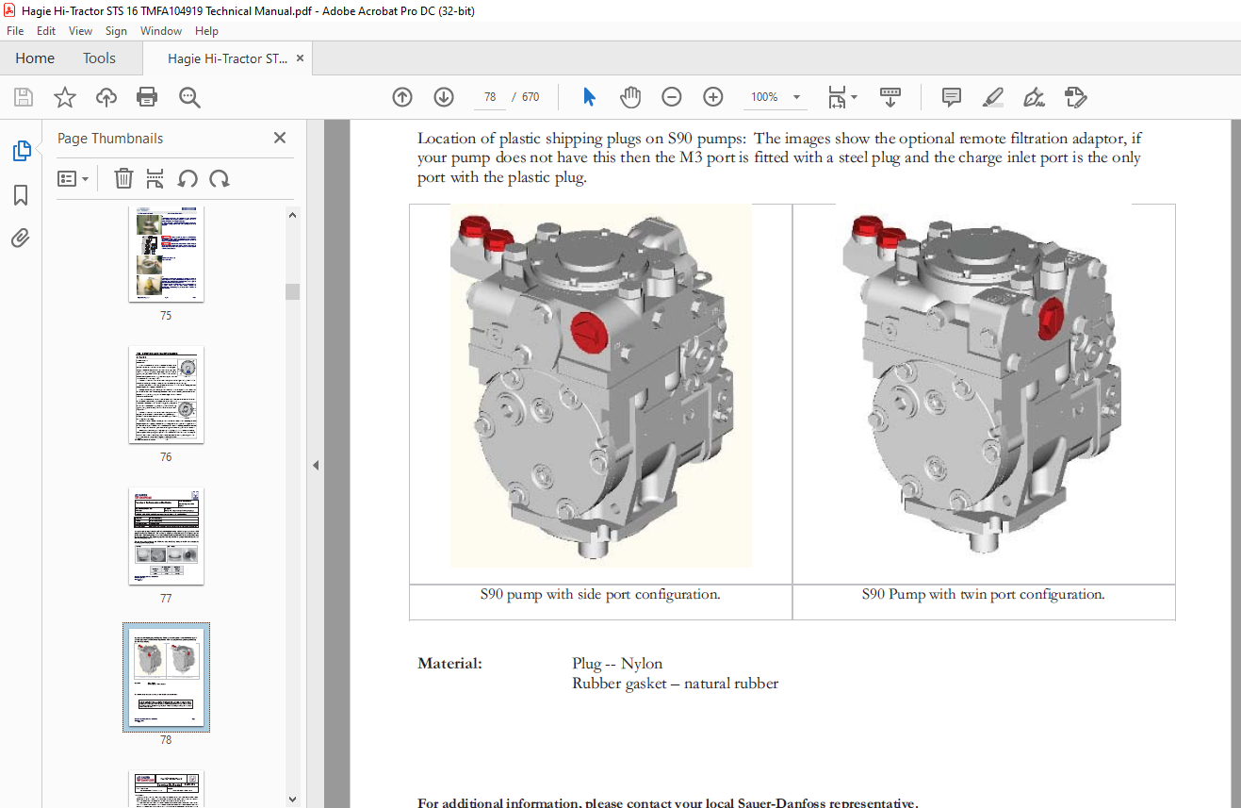This screenshot has width=1241, height=808.
Task: Activate the Hand pan tool
Action: (630, 97)
